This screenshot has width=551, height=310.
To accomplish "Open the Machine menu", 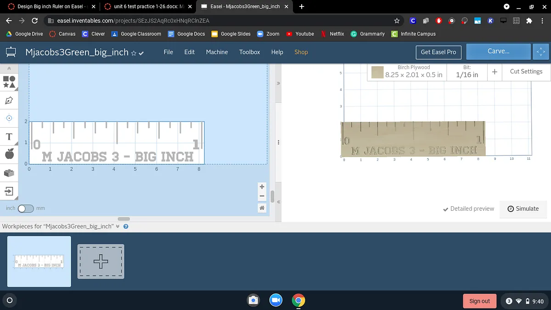I will (217, 52).
